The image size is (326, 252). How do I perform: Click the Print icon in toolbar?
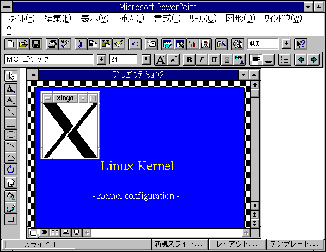(52, 44)
